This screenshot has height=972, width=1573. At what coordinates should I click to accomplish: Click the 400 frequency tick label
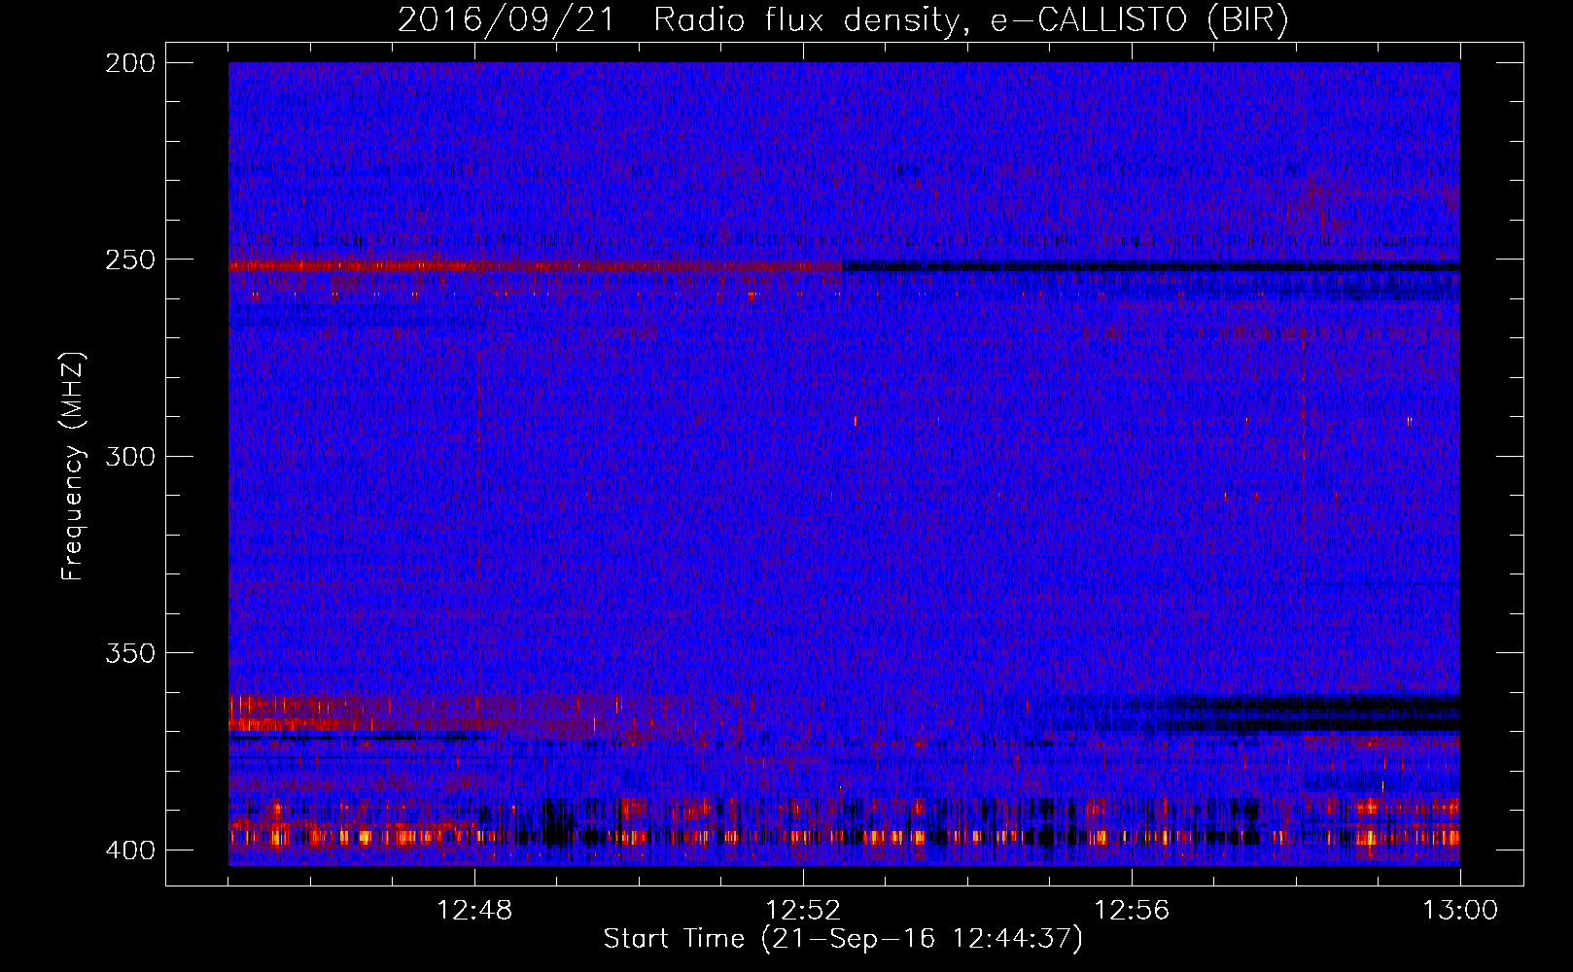tap(130, 850)
